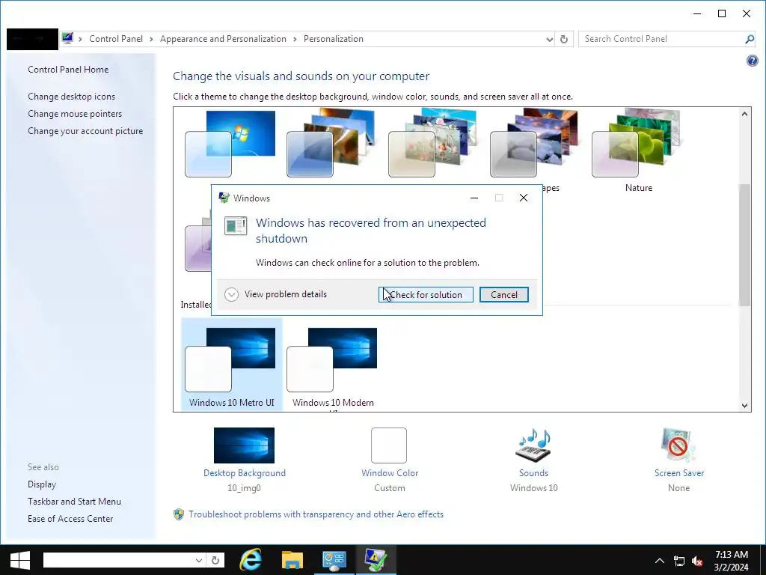The width and height of the screenshot is (766, 575).
Task: Click the taskbar address input field
Action: pos(118,560)
